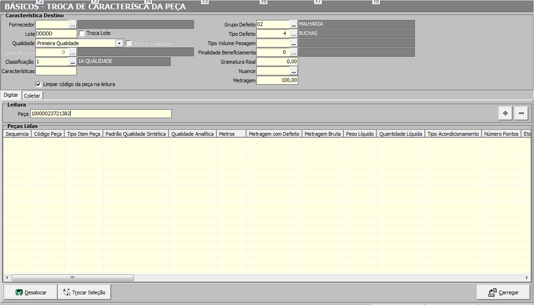
Task: Click the minus icon button beside Peça
Action: coord(521,113)
